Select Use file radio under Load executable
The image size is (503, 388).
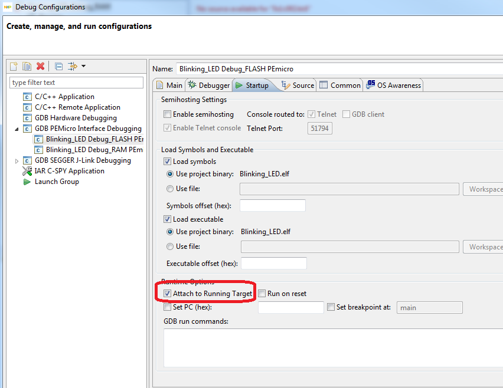[x=170, y=246]
